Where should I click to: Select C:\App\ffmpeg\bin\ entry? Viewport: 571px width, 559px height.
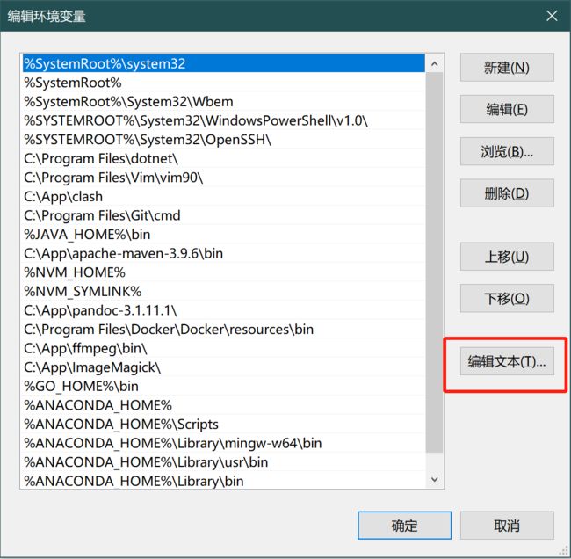pos(223,348)
